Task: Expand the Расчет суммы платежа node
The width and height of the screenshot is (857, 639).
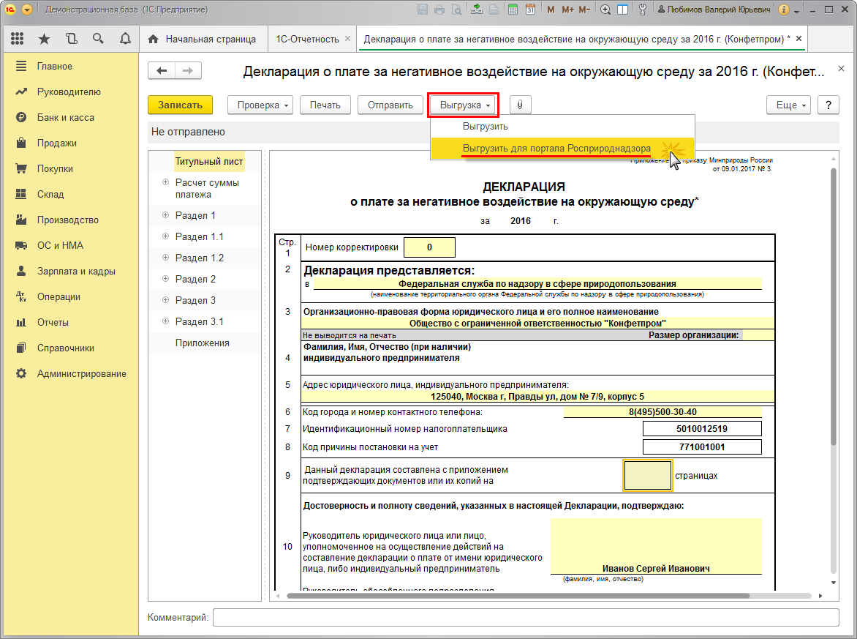Action: (166, 183)
